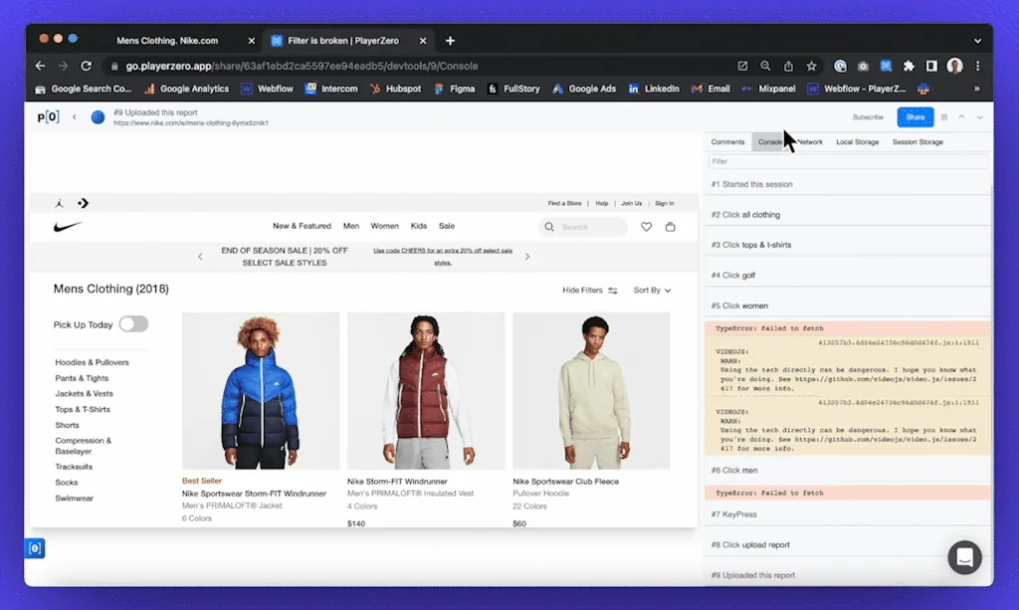Open the Chrome extensions puzzle icon
Viewport: 1019px width, 610px height.
pyautogui.click(x=909, y=66)
